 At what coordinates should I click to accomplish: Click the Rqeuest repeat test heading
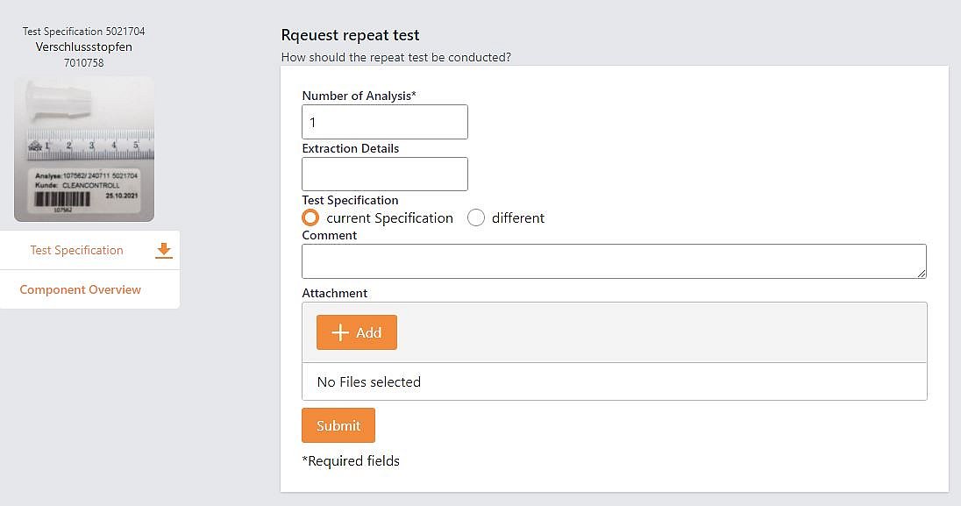coord(350,35)
